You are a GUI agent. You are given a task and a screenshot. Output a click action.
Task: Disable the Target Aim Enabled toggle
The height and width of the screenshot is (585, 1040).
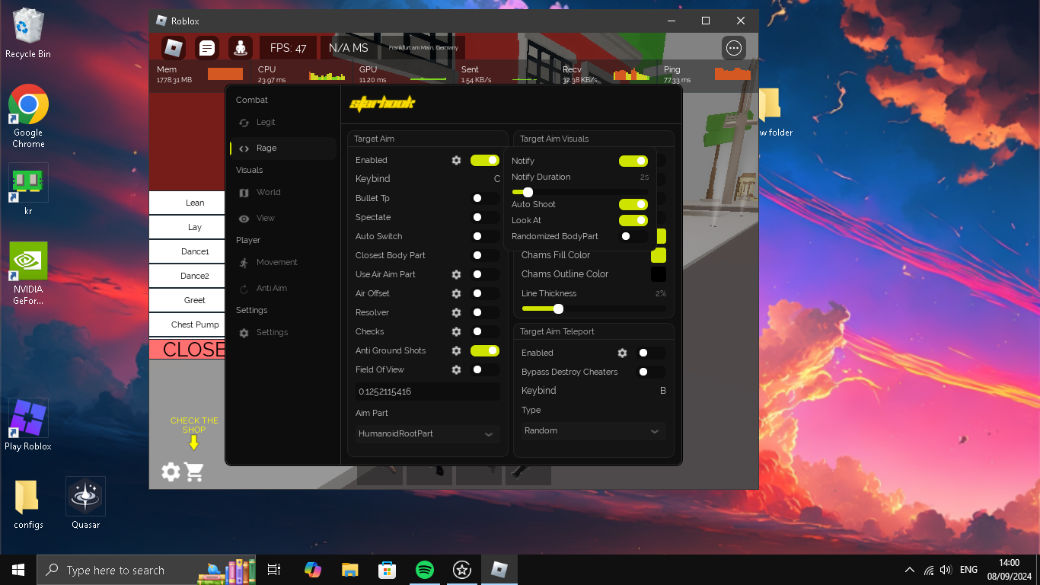[484, 160]
